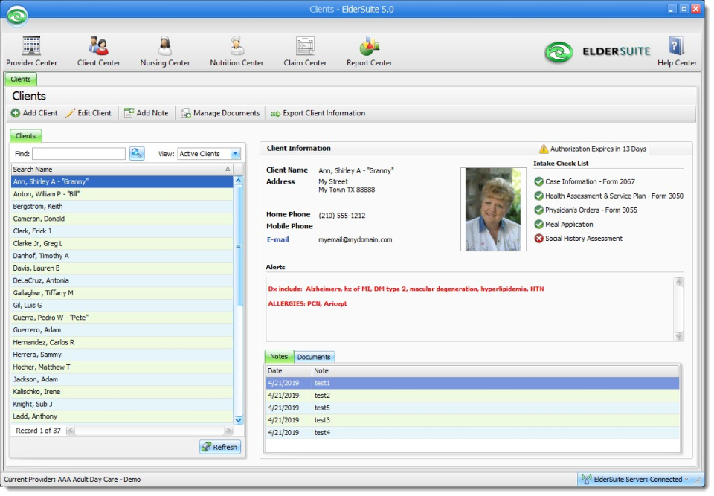Screen dimensions: 714x496
Task: Open the Claim Center
Action: click(304, 50)
